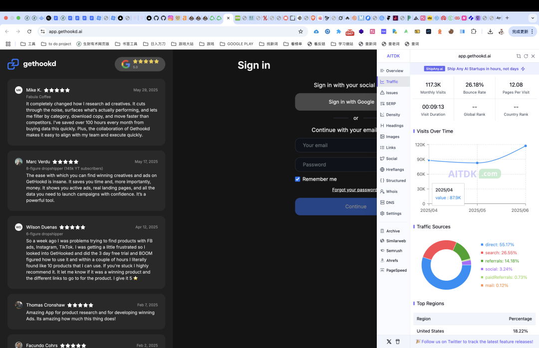Open the 学习做站 bookmarks folder
The image size is (539, 348).
coord(342,44)
